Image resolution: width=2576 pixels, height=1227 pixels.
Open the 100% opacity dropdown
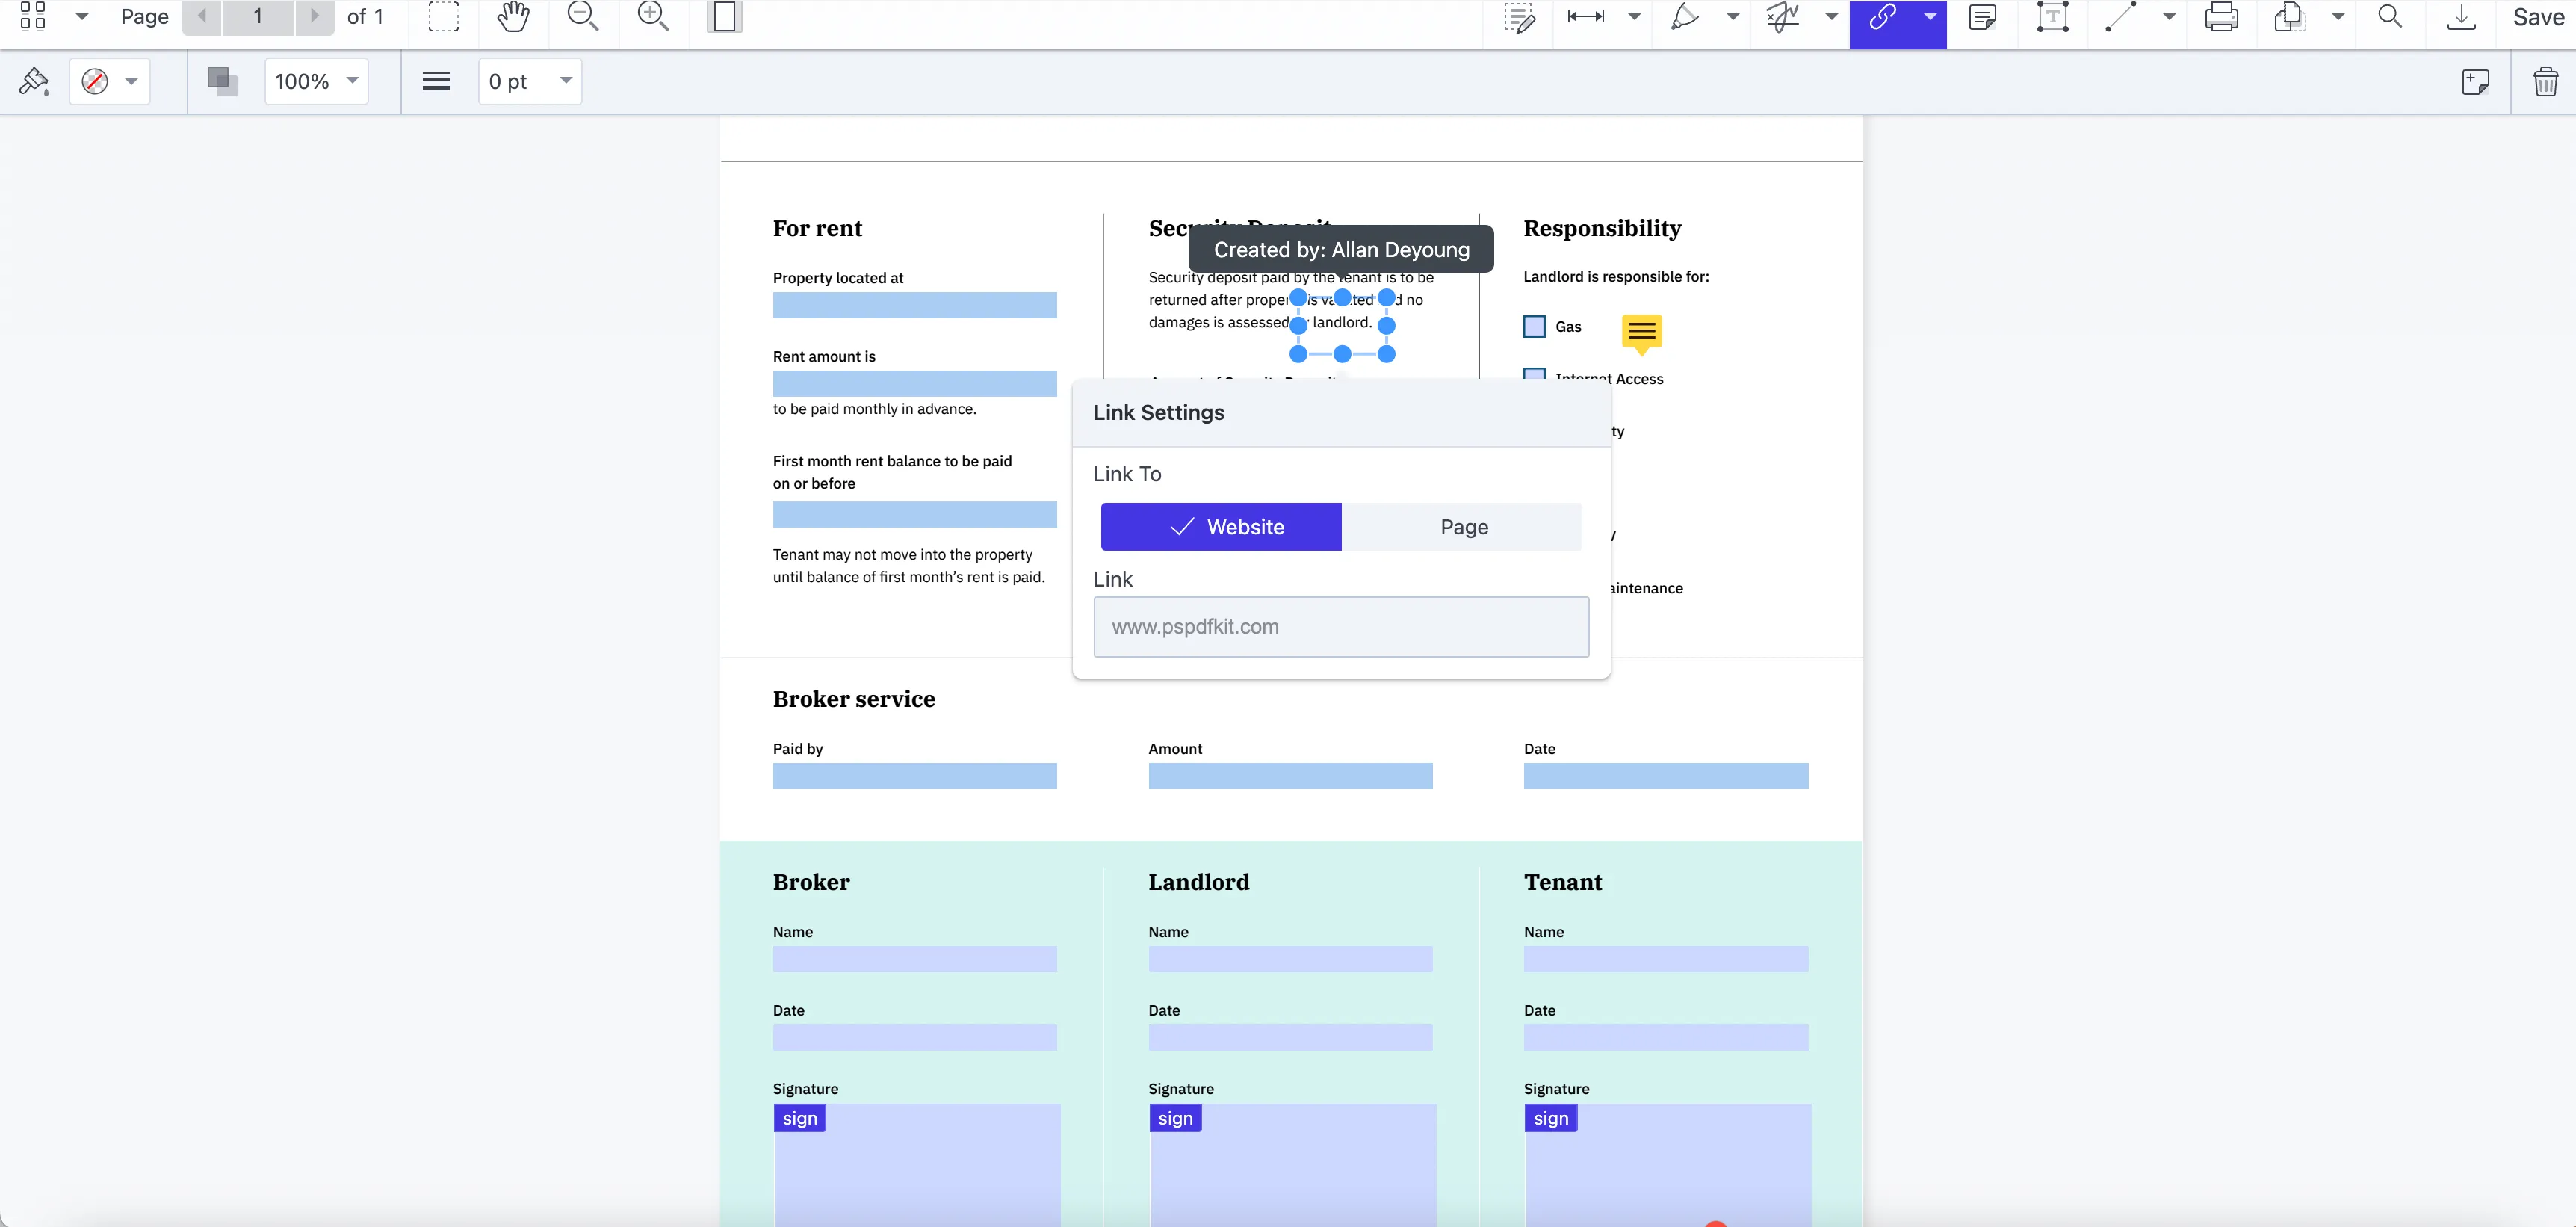pos(316,81)
